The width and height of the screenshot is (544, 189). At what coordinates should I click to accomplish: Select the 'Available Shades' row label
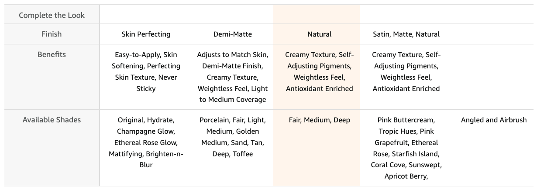(52, 120)
